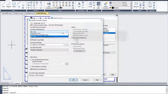
Task: Enable Prompt for password checkbox
Action: (x=72, y=44)
